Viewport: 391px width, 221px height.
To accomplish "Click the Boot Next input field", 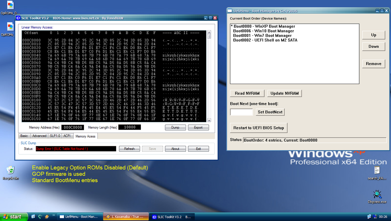I will point(241,112).
